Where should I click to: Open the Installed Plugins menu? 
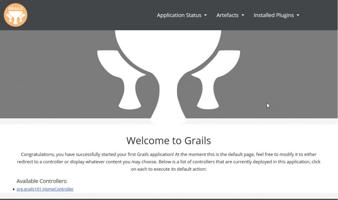coord(276,15)
